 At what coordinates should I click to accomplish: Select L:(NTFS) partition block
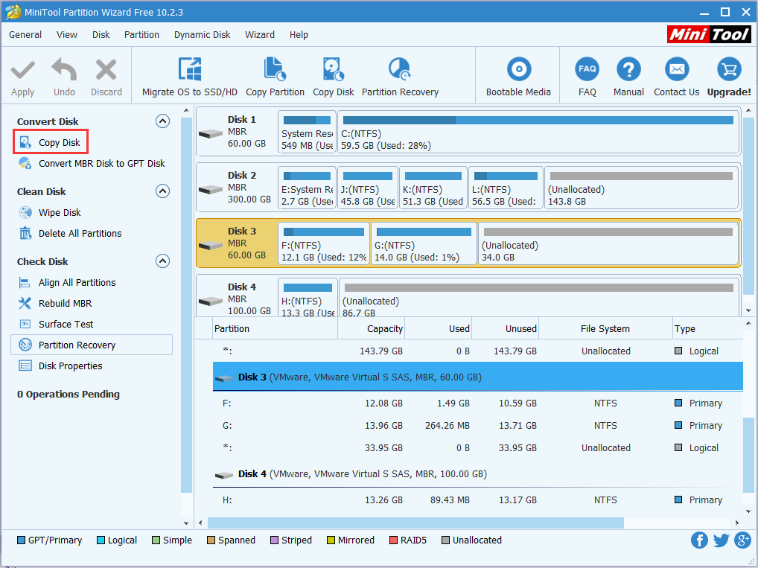[505, 188]
